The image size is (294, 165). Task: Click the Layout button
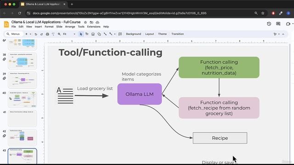[149, 34]
